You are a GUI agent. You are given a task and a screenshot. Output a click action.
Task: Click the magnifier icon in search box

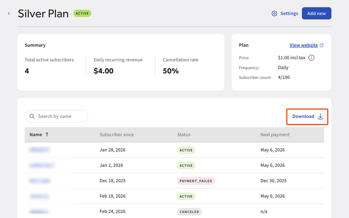32,116
